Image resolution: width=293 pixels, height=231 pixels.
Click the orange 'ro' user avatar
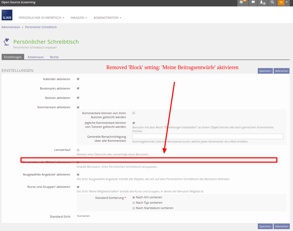(281, 2)
